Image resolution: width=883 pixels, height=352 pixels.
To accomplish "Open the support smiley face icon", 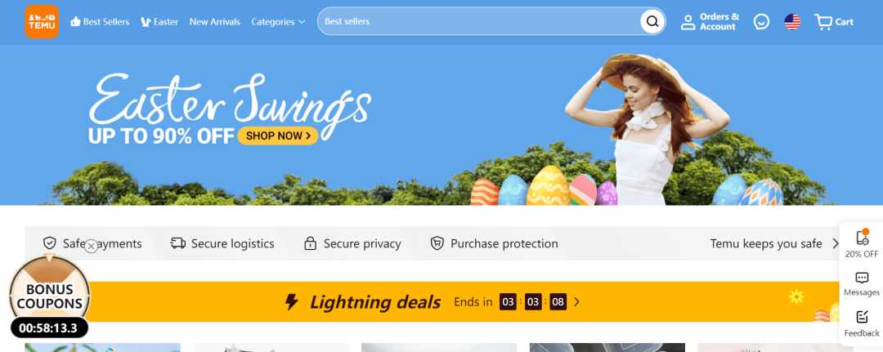I will (761, 22).
